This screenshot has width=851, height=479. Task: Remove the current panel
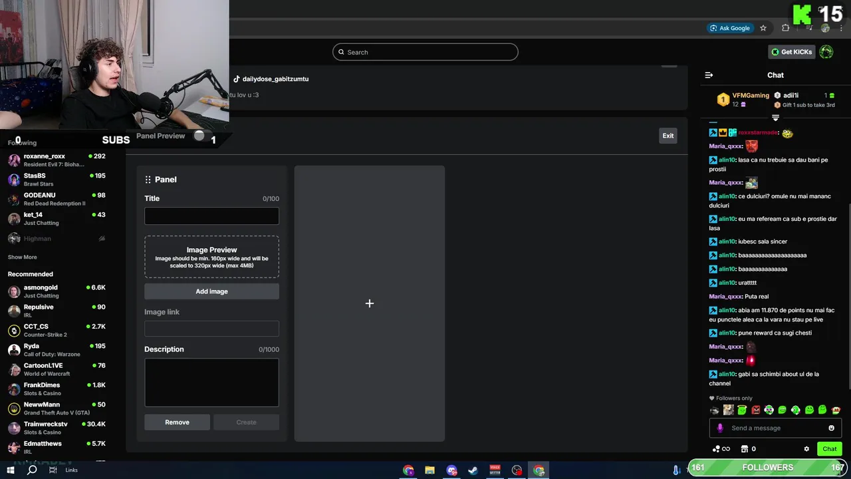[x=177, y=422]
